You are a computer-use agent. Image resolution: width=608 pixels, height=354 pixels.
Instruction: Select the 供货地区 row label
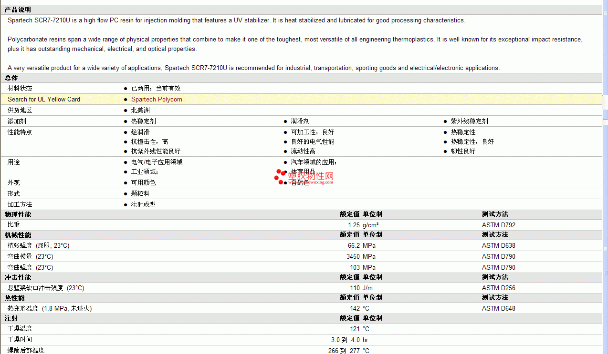pos(20,110)
